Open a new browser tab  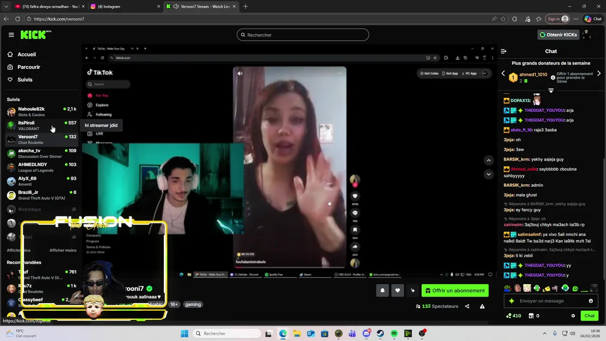tap(245, 7)
